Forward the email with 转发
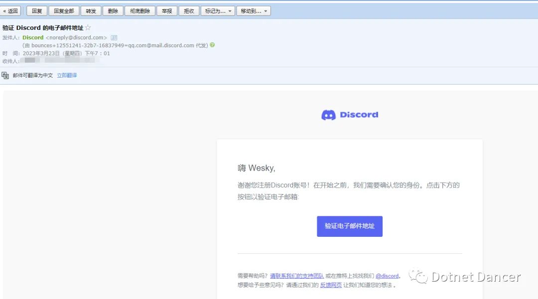The image size is (538, 299). point(91,11)
